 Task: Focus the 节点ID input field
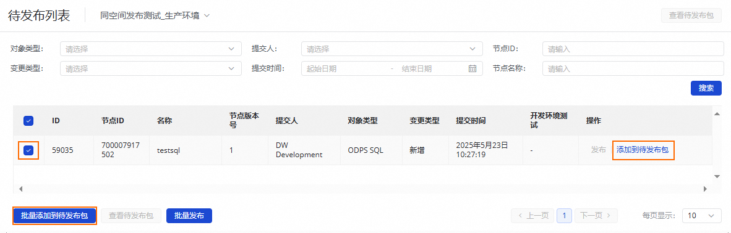pos(633,49)
